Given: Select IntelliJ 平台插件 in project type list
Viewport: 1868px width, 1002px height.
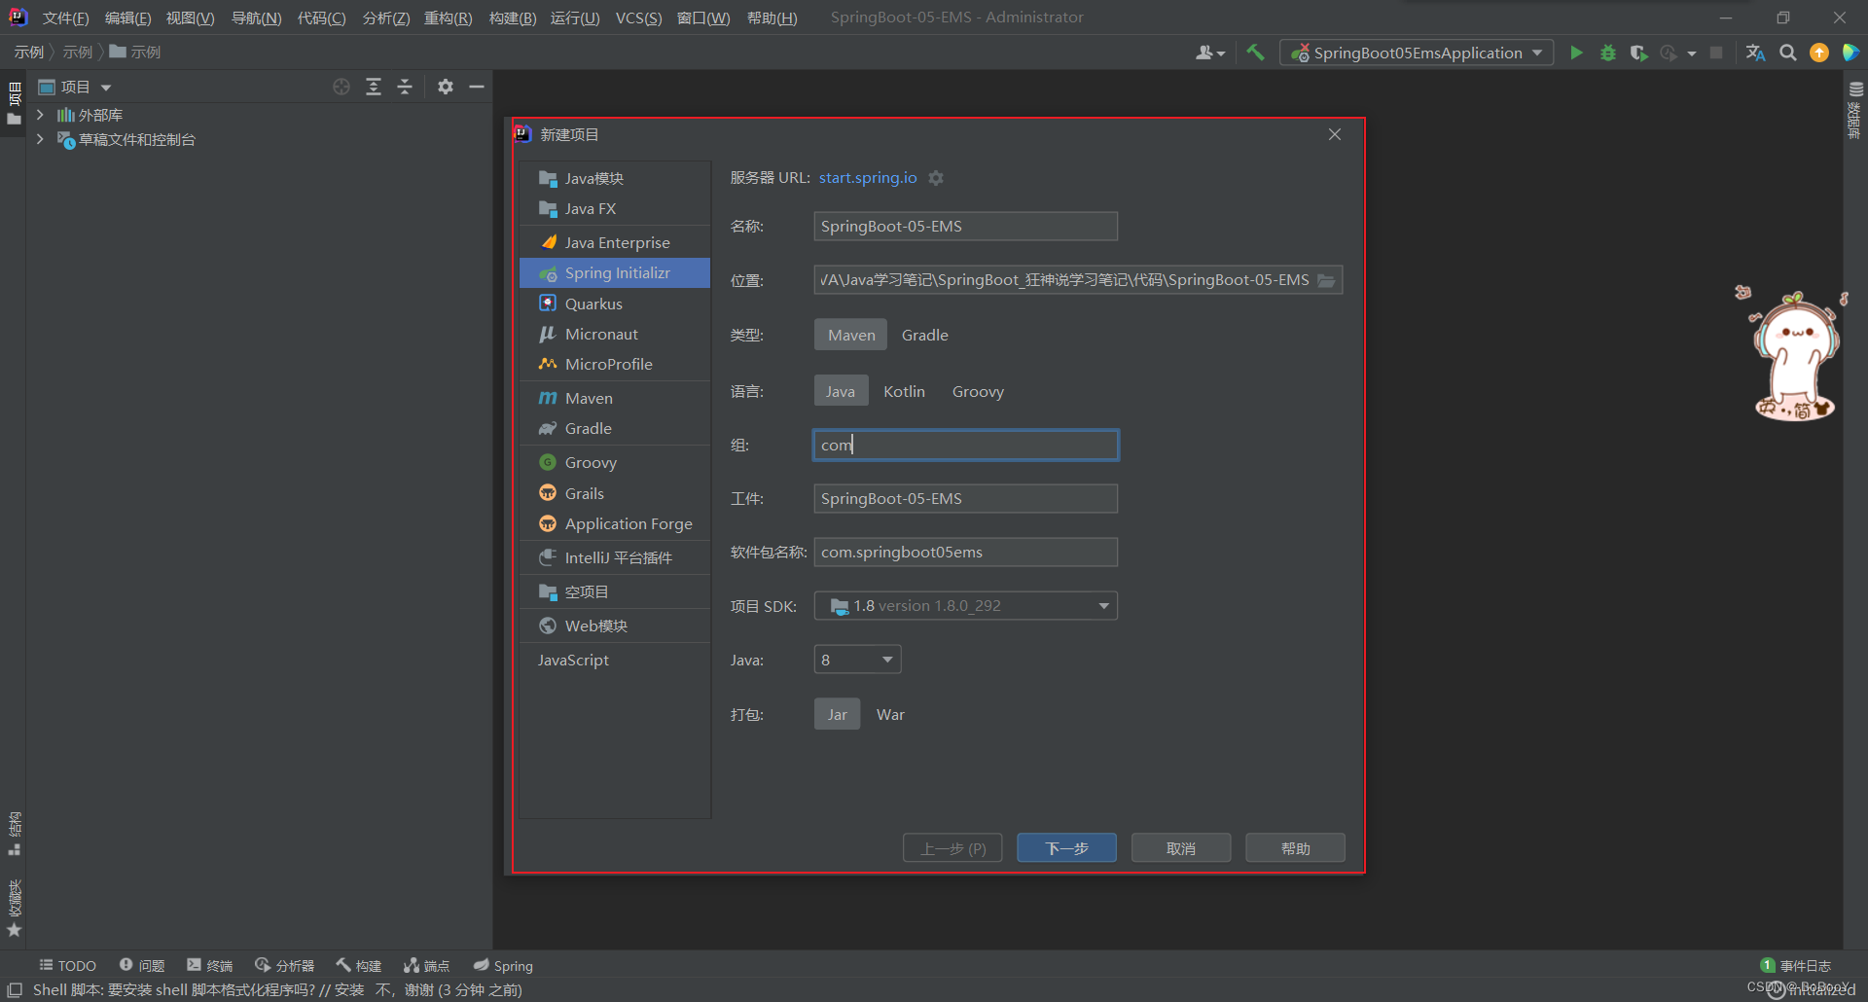Looking at the screenshot, I should (x=615, y=557).
